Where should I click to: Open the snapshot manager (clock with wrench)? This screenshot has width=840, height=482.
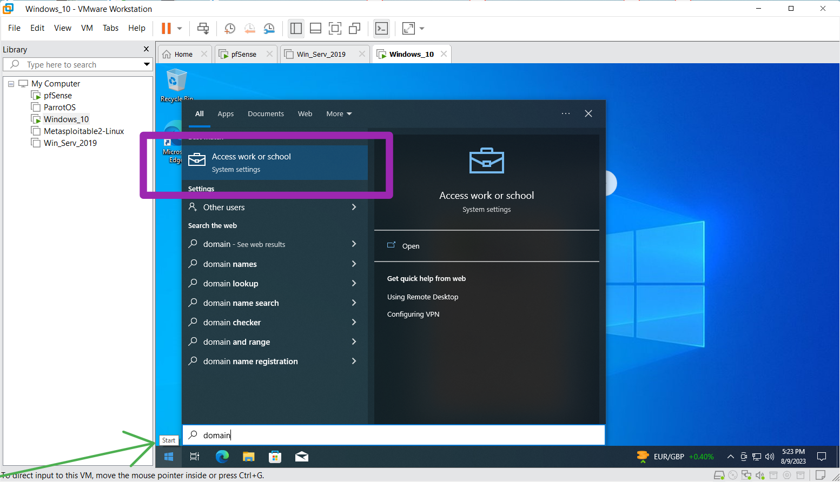269,28
